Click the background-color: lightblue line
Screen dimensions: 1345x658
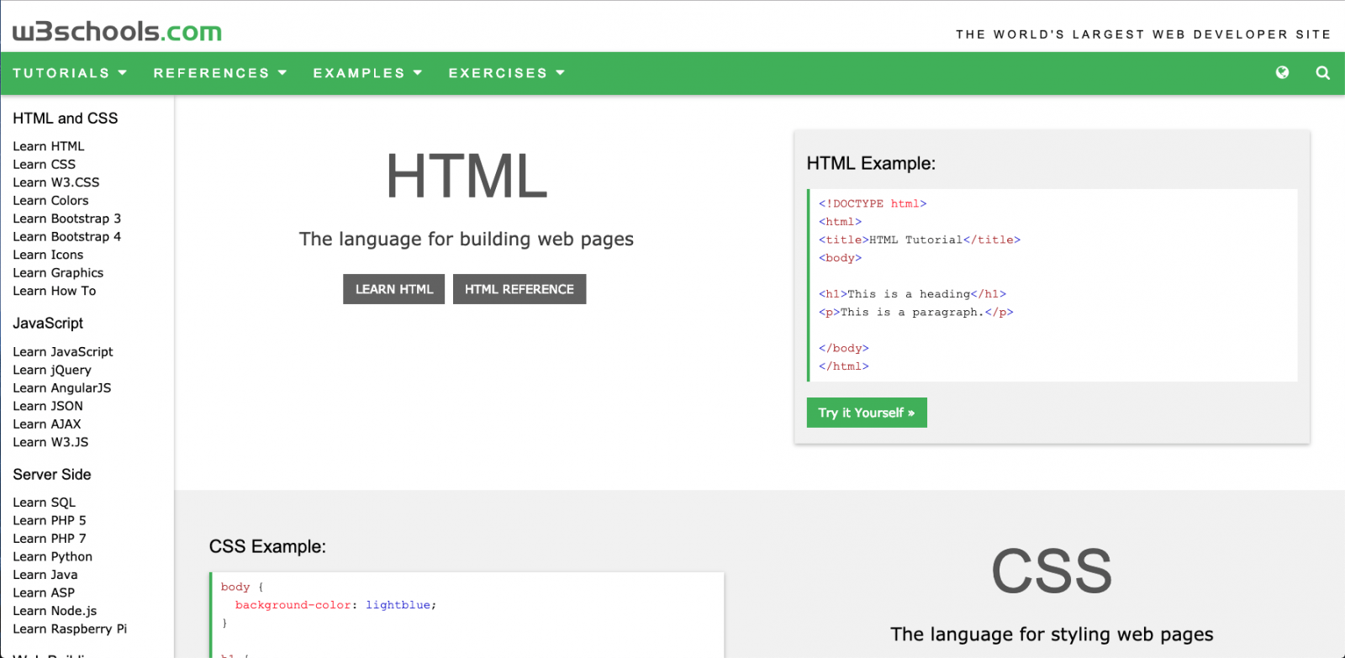(335, 605)
